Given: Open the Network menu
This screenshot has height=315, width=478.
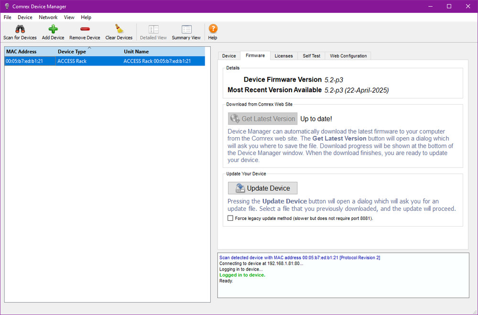Looking at the screenshot, I should pos(48,17).
